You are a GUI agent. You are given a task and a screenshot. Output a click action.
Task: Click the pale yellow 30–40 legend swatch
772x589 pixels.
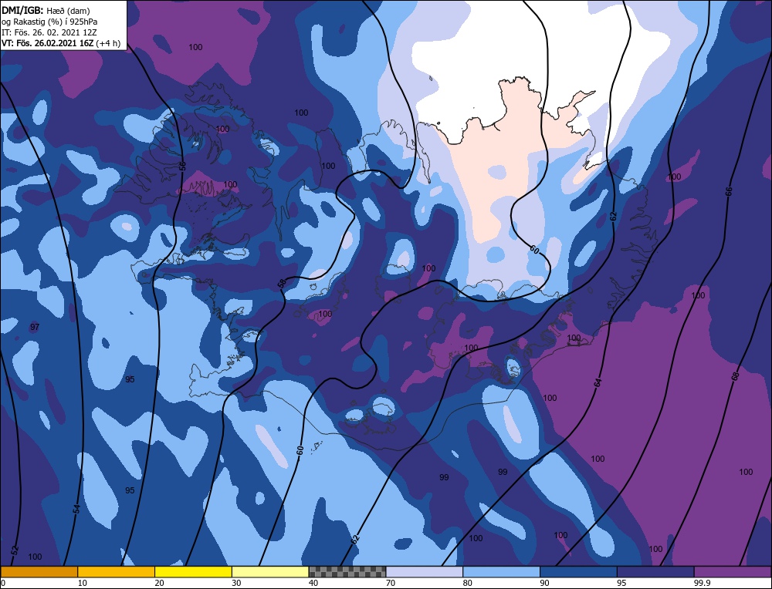pos(270,571)
